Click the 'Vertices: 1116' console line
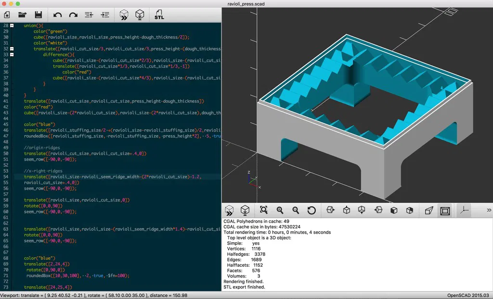493x299 pixels. (244, 249)
